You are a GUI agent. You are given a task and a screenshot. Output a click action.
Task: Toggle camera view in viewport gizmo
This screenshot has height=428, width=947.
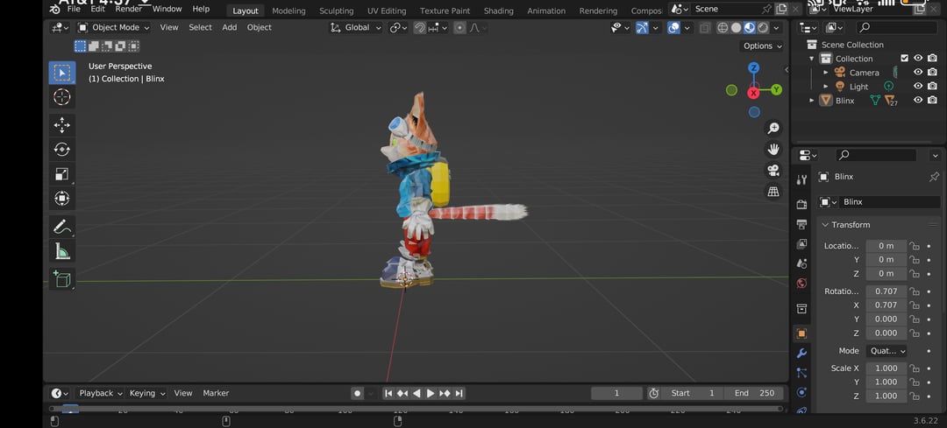coord(773,170)
